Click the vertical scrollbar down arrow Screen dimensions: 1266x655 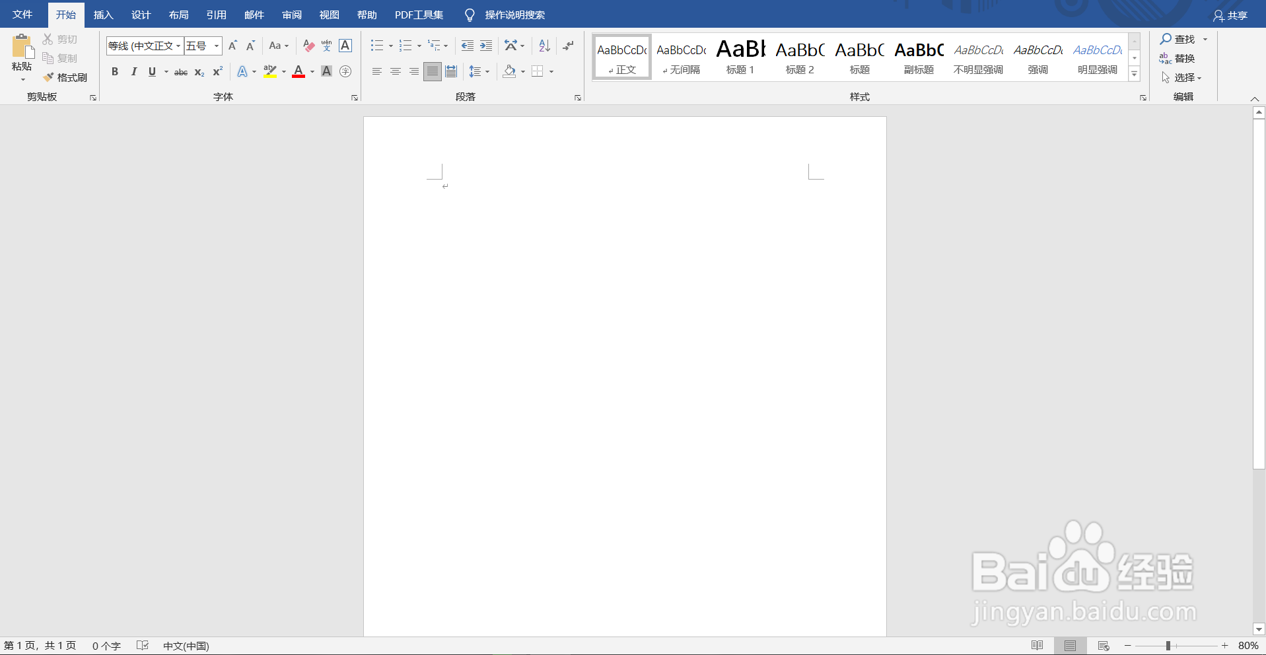click(1259, 629)
